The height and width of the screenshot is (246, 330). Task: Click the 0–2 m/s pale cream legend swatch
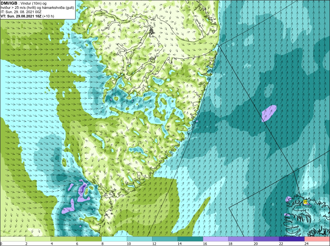[x=13, y=239]
